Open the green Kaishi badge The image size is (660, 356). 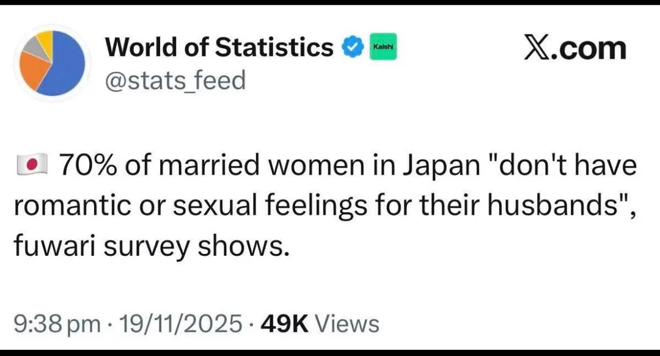tap(383, 46)
